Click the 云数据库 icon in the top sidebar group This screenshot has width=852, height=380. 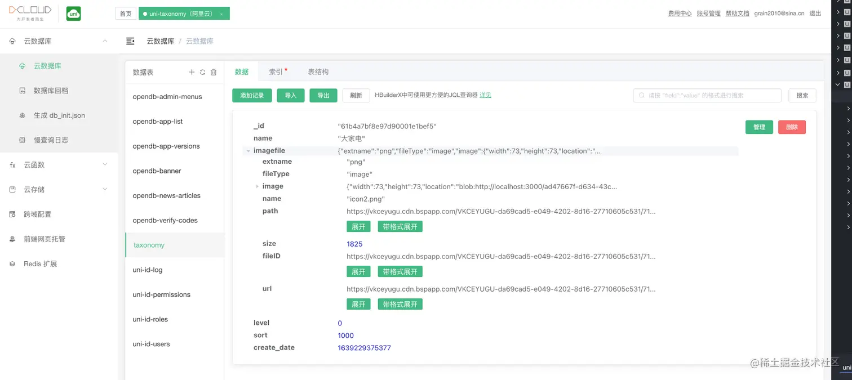(x=12, y=41)
